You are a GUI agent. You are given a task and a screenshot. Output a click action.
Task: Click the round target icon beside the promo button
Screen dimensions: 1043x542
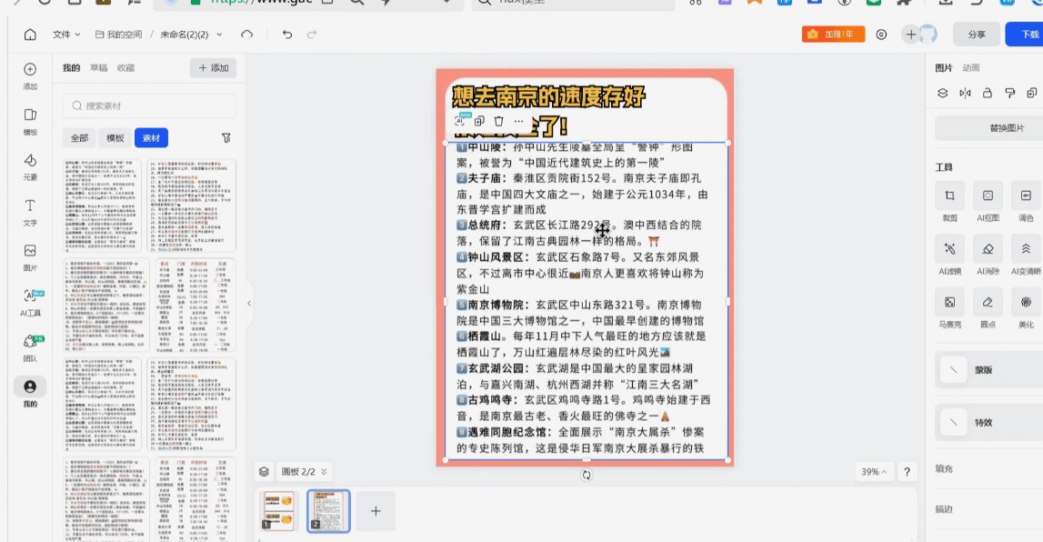(881, 35)
